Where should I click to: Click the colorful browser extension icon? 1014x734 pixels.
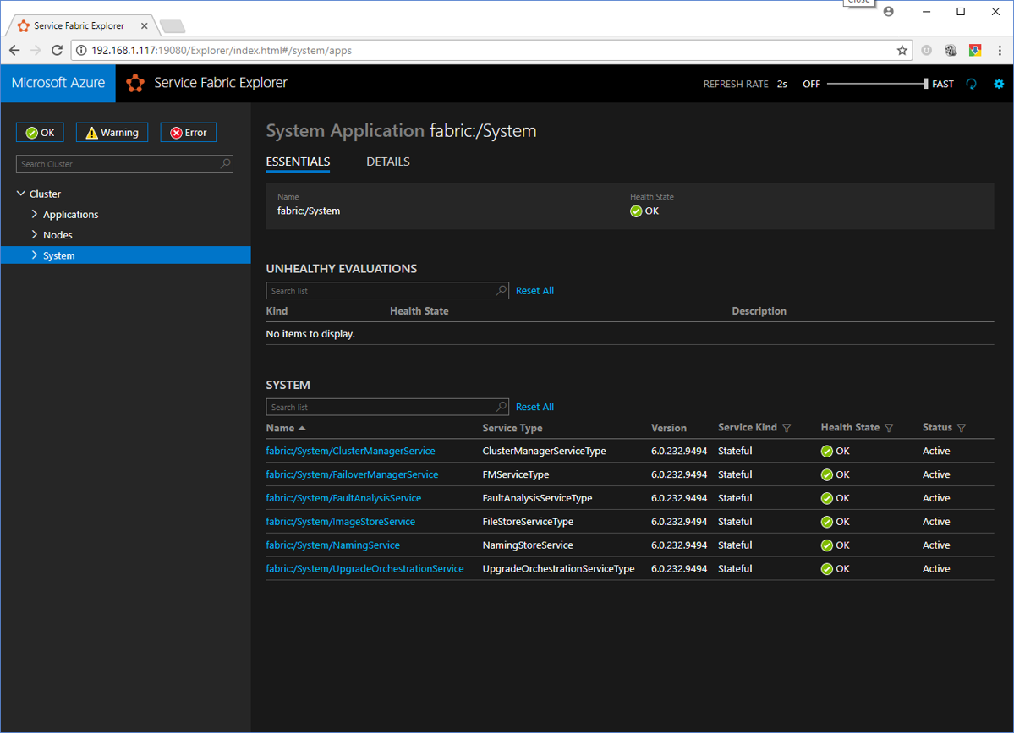975,51
